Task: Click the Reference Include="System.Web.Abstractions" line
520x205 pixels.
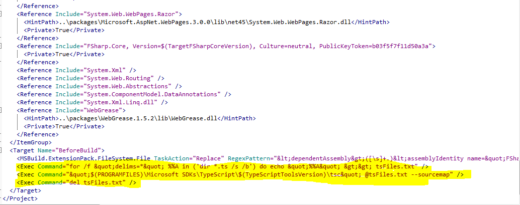Action: pos(100,86)
